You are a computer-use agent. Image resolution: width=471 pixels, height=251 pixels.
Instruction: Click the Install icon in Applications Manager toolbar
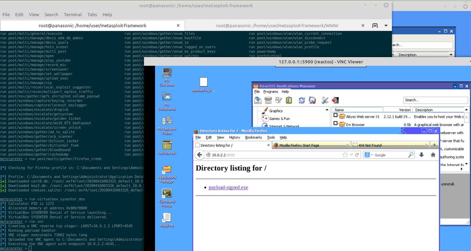click(x=258, y=100)
